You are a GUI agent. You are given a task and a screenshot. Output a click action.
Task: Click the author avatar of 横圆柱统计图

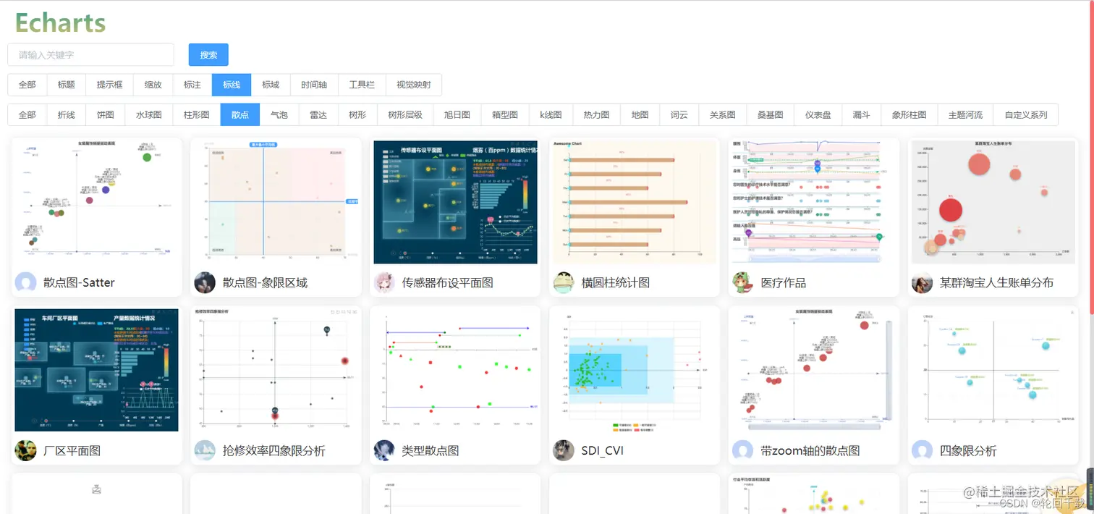pos(563,282)
